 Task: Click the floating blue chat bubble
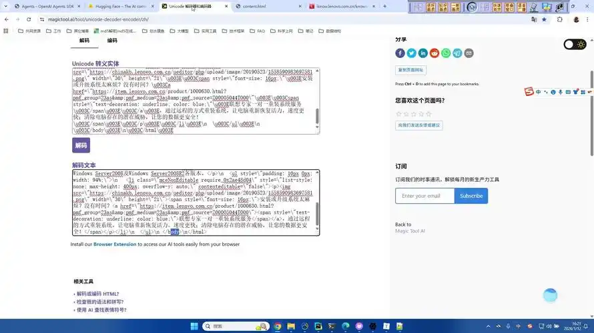(550, 295)
